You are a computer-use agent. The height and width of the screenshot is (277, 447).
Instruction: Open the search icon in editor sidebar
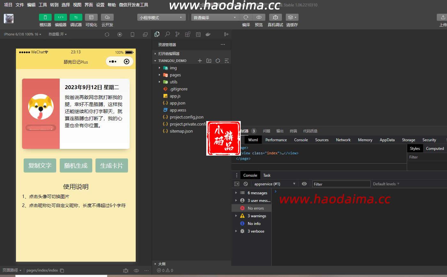167,34
